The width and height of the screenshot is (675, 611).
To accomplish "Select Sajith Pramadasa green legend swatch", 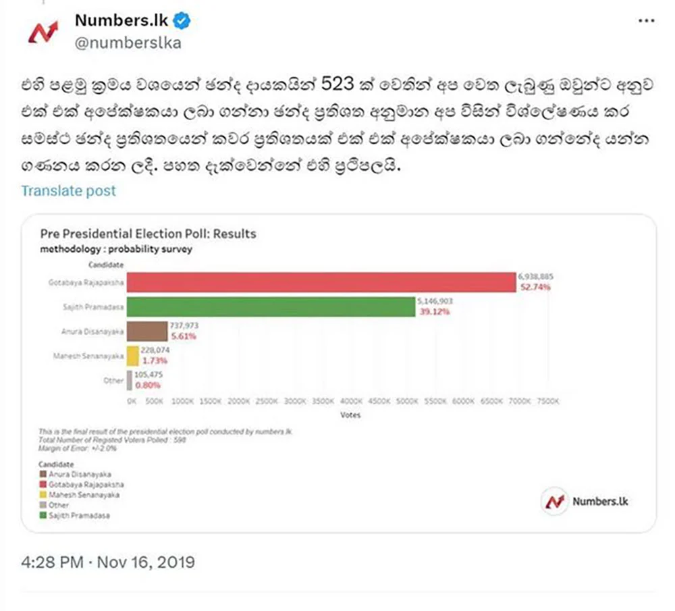I will (x=43, y=515).
